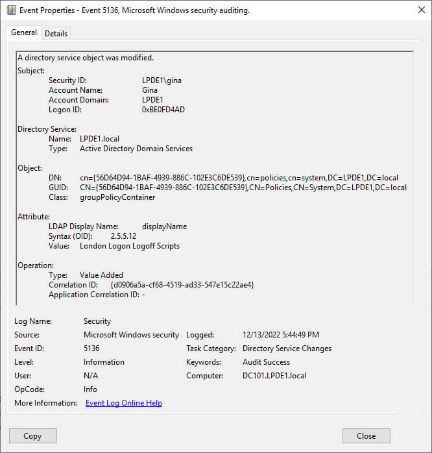Click the DN value starting with cn={56D64D94
Screen dimensions: 432x453
point(239,178)
